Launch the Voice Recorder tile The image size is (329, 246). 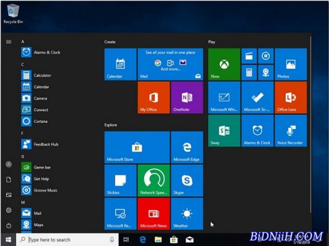291,131
